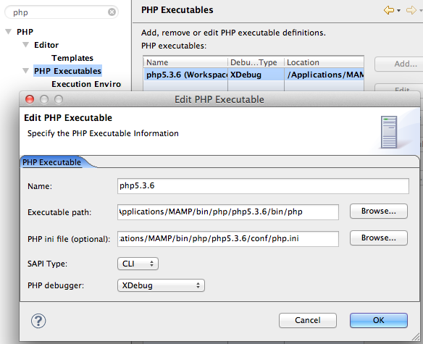Open the SAPI Type dropdown
This screenshot has width=423, height=344.
(138, 264)
